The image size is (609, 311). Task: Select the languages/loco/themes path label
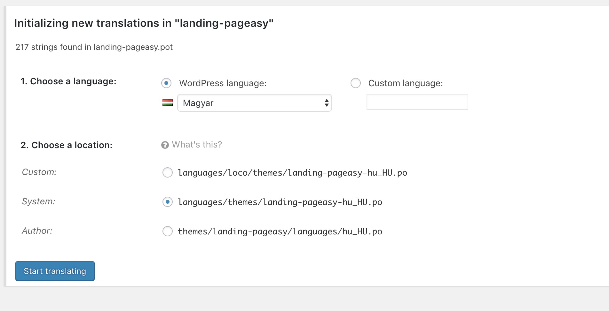[292, 173]
